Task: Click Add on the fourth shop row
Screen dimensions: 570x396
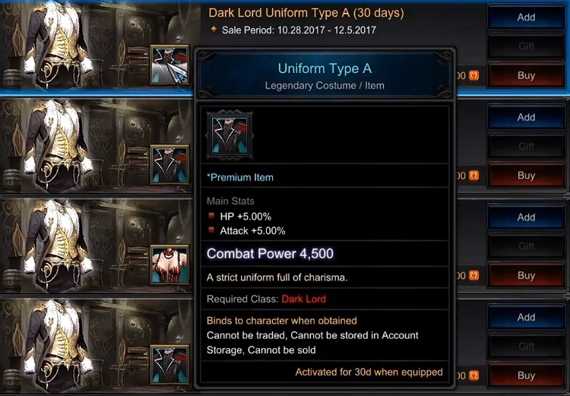Action: 526,317
